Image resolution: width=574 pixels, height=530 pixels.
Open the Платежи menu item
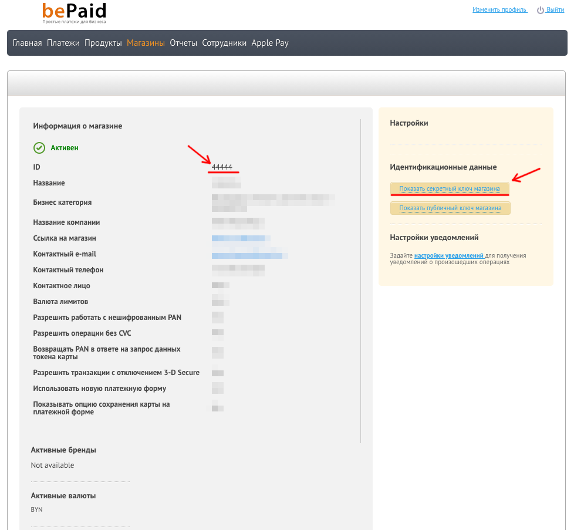[63, 43]
